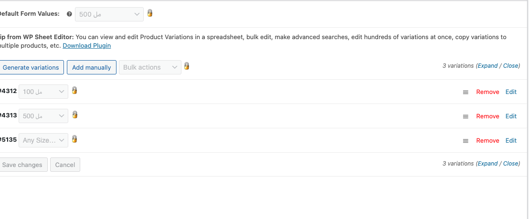
Task: Click the Cancel button
Action: [x=65, y=165]
